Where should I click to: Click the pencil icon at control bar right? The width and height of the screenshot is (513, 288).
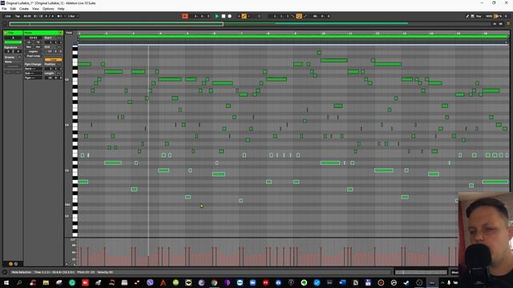click(x=467, y=16)
